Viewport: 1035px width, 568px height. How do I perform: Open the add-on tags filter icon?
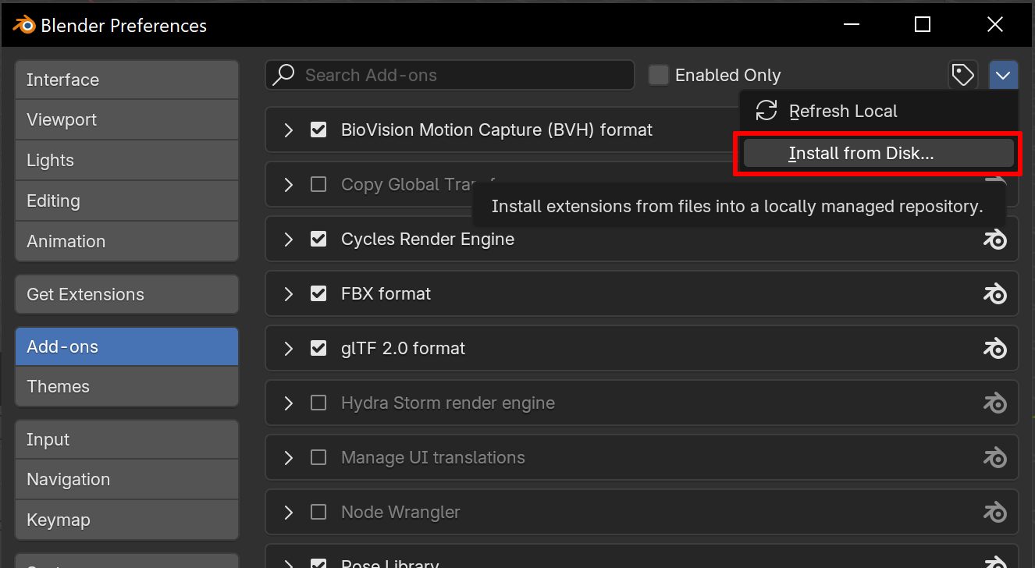pos(963,76)
